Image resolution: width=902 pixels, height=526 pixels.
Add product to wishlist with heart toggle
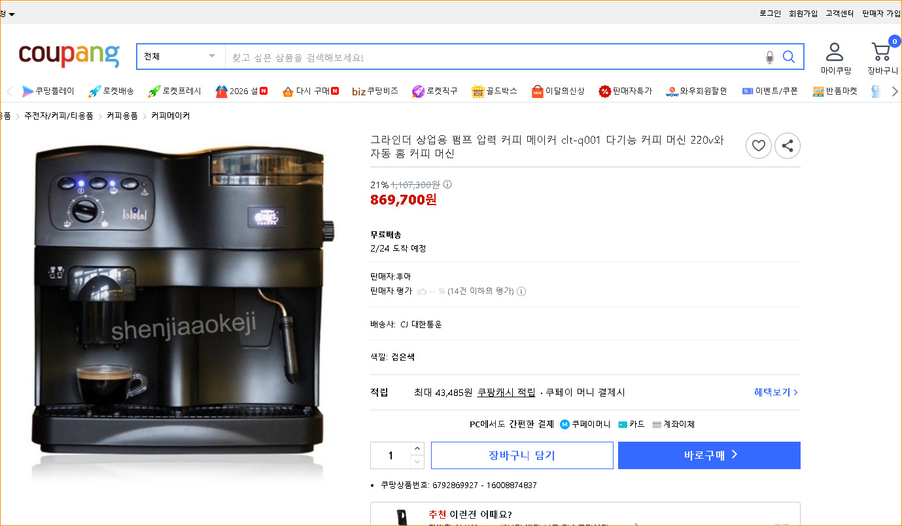[758, 146]
